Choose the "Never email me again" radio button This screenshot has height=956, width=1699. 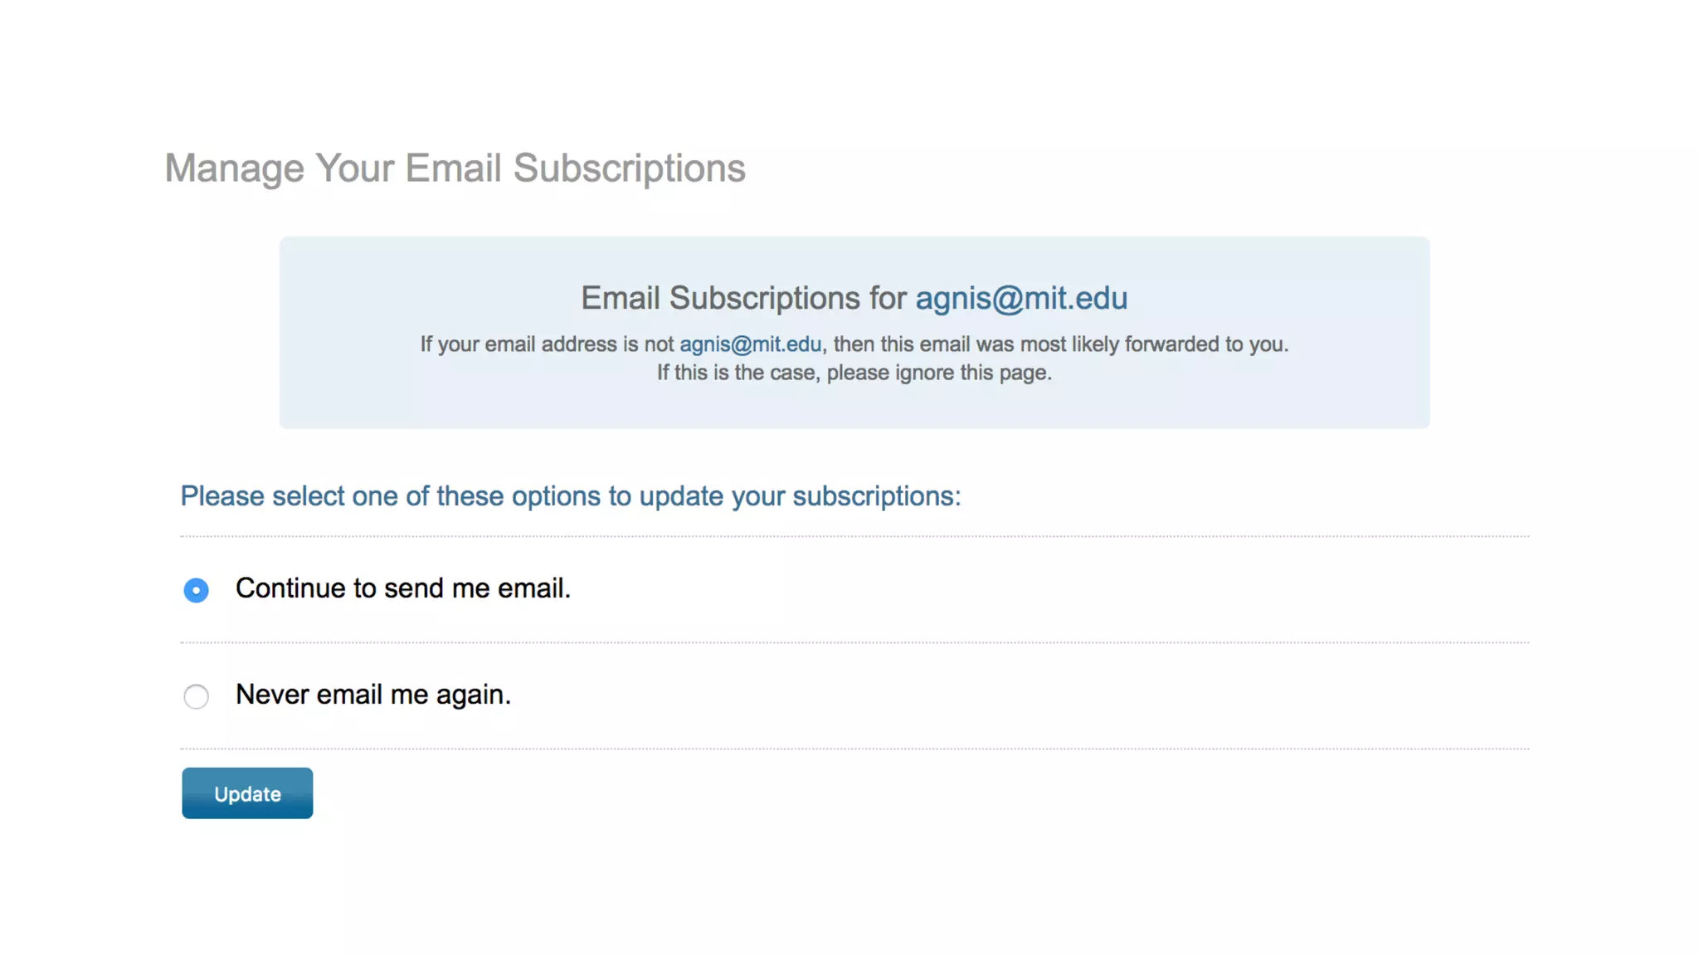[196, 696]
